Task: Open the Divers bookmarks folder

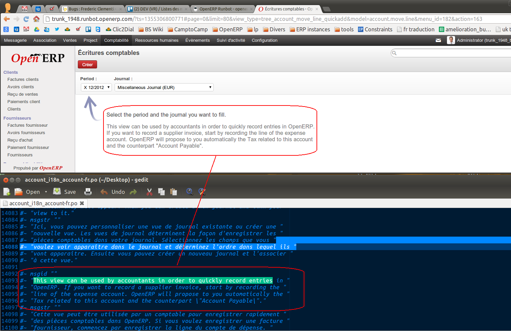Action: 274,29
